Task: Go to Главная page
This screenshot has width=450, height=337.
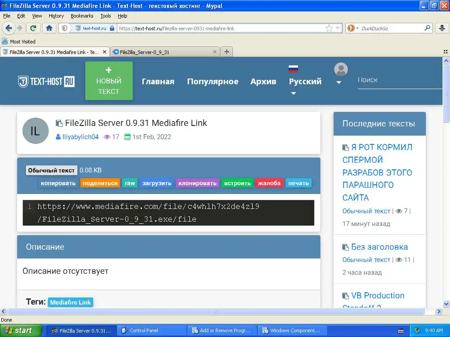Action: click(x=158, y=81)
